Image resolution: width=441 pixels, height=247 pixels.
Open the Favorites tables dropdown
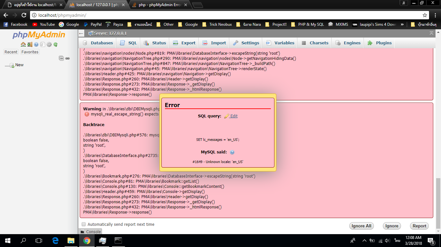[30, 52]
